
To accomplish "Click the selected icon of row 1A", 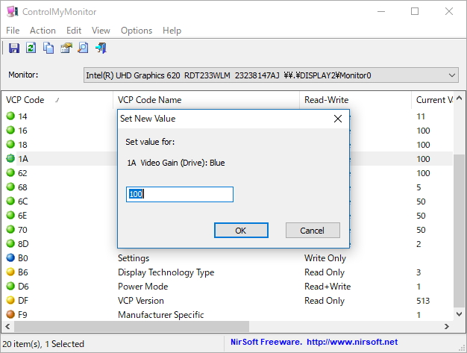I will (x=10, y=158).
